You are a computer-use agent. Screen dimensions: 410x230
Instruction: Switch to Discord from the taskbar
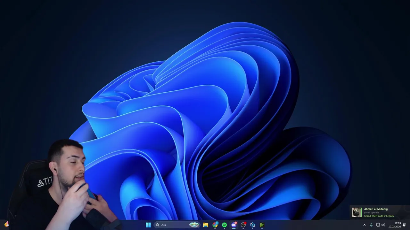pyautogui.click(x=234, y=225)
